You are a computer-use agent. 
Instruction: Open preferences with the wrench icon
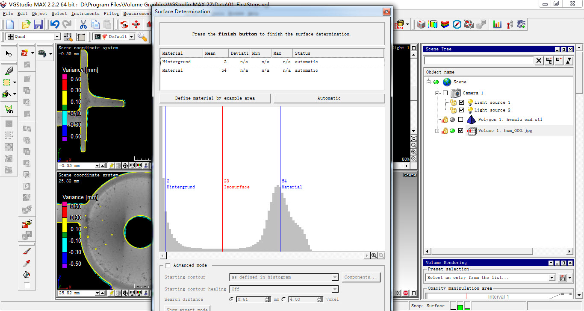click(x=142, y=37)
